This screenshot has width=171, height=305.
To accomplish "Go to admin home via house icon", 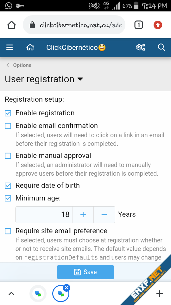I will pyautogui.click(x=30, y=47).
